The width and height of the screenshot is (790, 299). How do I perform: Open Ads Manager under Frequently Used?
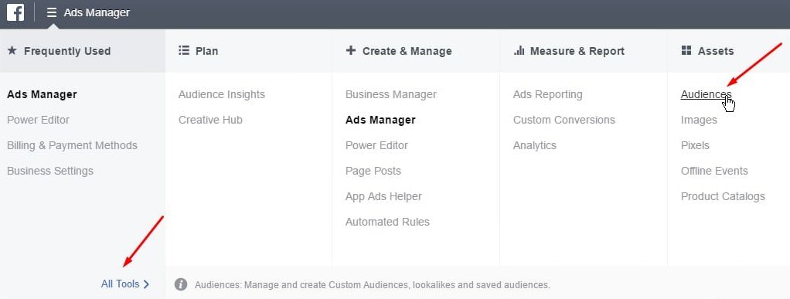pyautogui.click(x=42, y=94)
